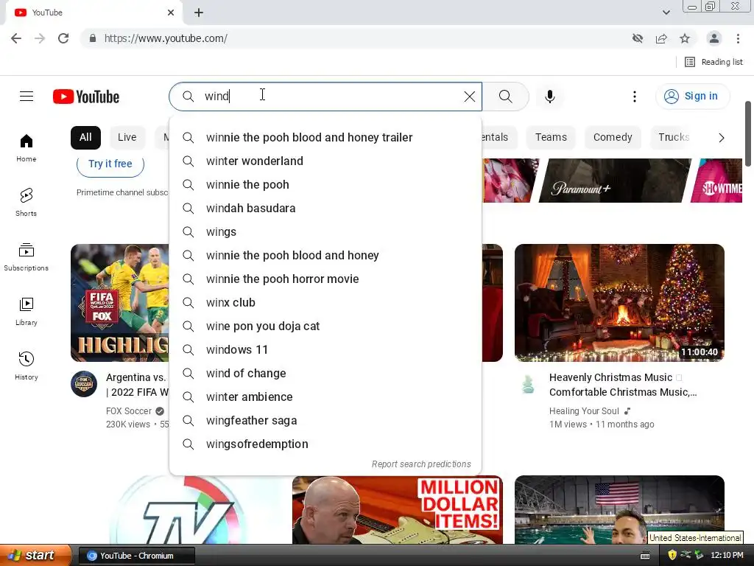Open the Christmas fireplace video thumbnail
This screenshot has width=754, height=566.
pos(619,303)
